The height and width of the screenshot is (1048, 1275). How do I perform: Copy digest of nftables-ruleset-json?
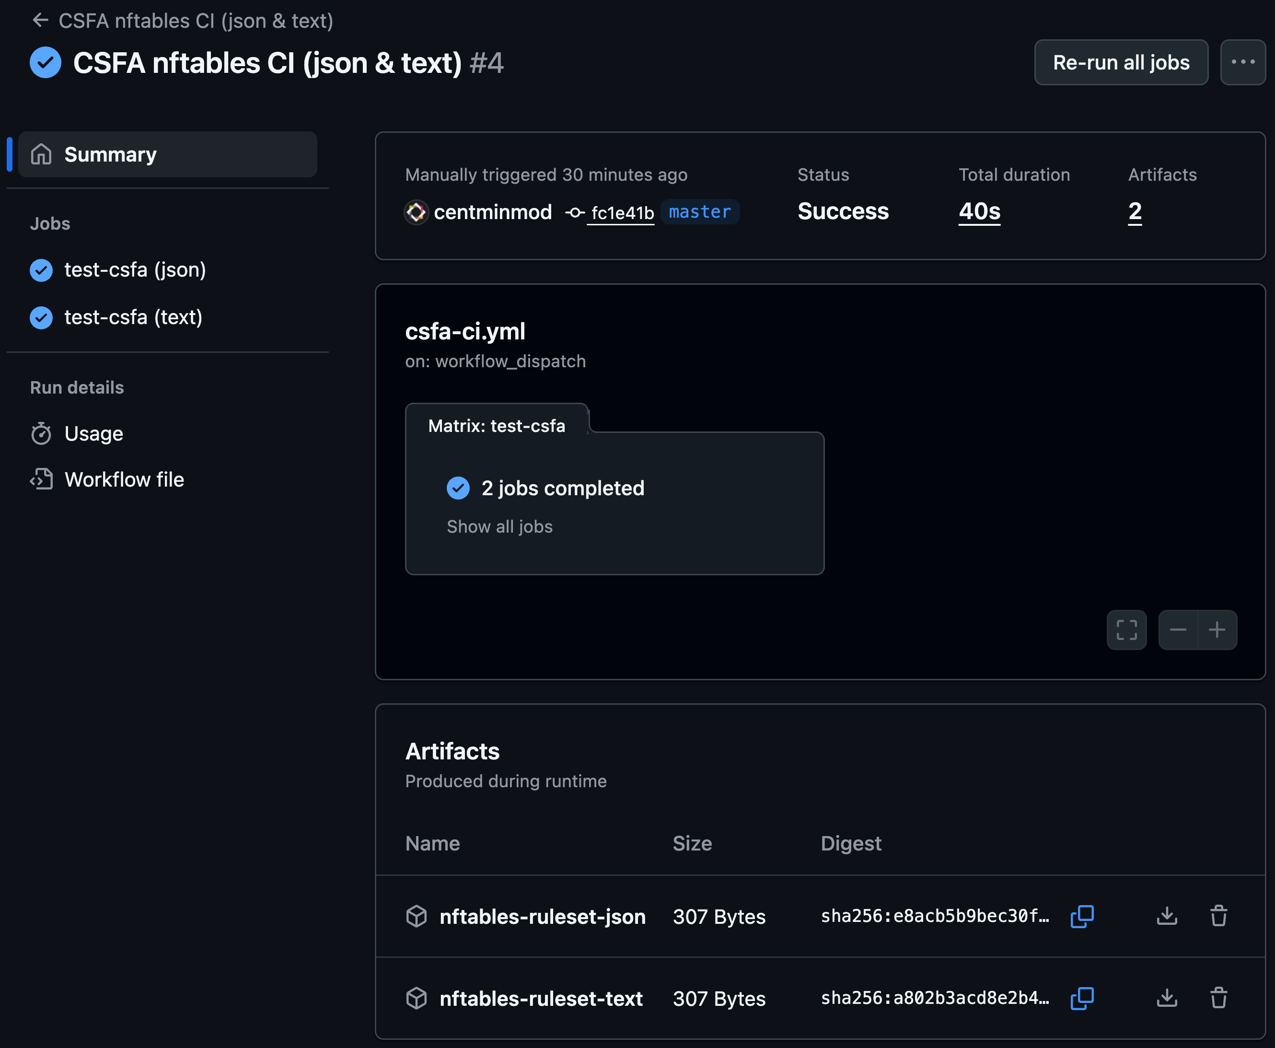point(1082,916)
